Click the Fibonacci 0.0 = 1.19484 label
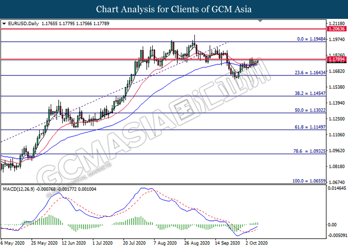 click(311, 39)
